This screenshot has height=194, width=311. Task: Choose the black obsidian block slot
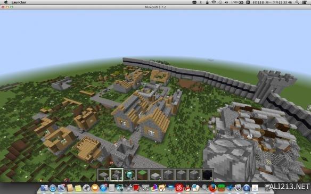pyautogui.click(x=207, y=174)
